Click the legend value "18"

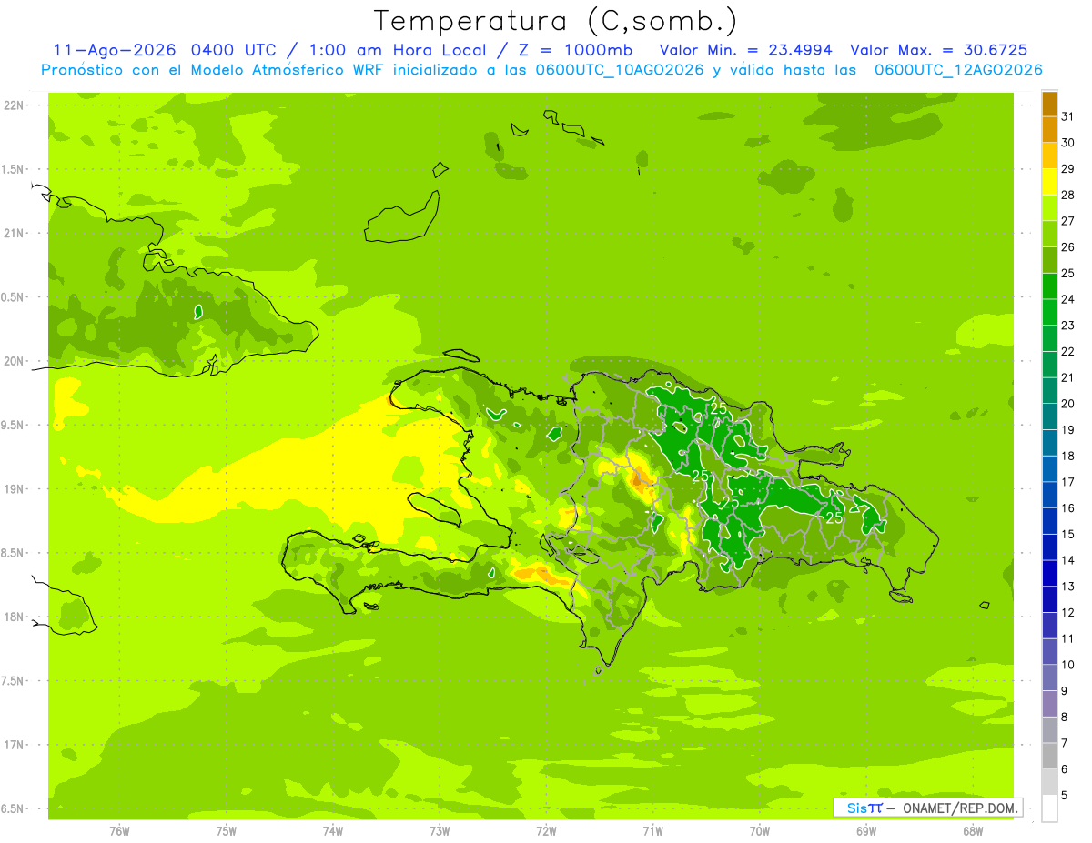click(1067, 456)
